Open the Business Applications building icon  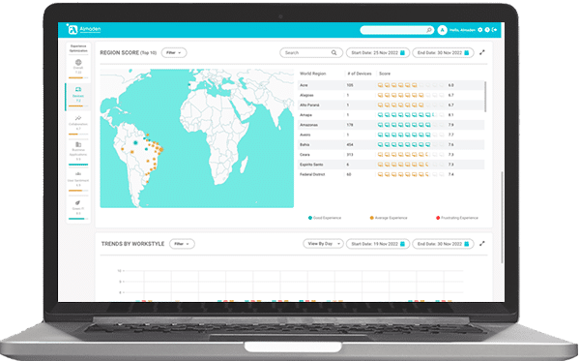(78, 144)
